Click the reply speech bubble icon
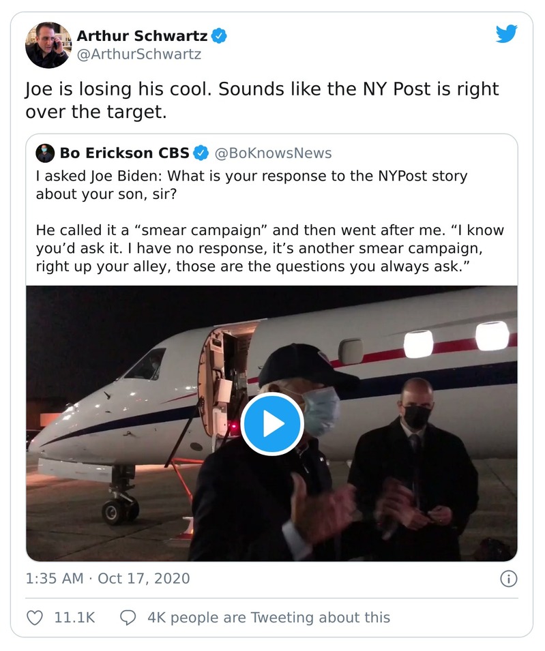 pos(128,618)
